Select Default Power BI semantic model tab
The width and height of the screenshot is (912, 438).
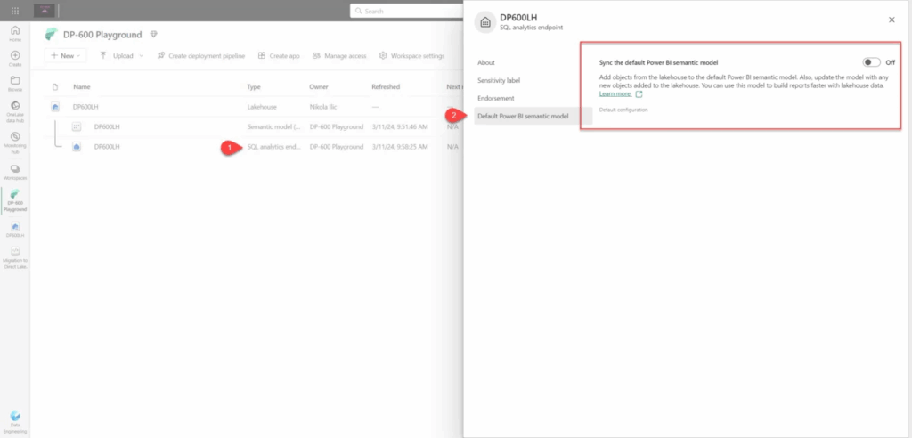(x=533, y=116)
